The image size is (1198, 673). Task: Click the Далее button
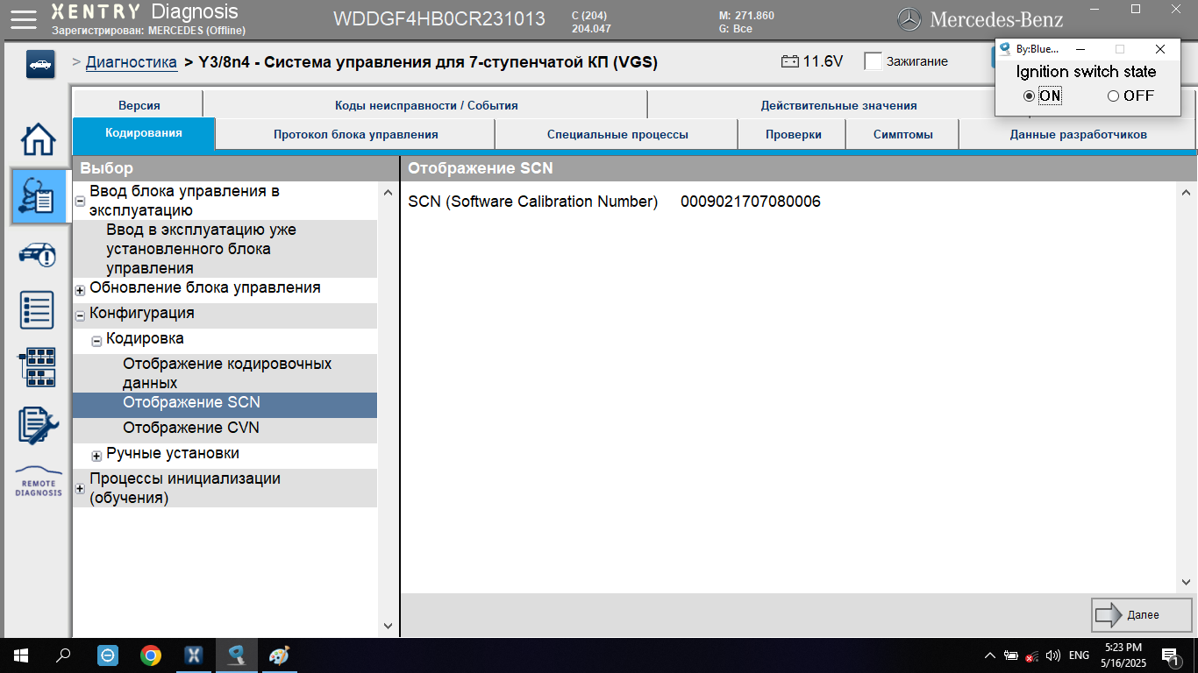coord(1142,615)
